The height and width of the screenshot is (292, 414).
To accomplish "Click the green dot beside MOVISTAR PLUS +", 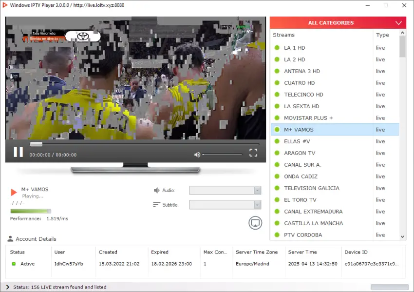I will tap(277, 117).
